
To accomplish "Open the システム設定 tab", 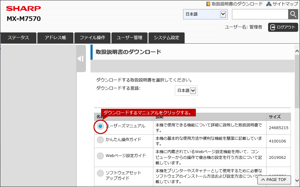I will pyautogui.click(x=166, y=38).
